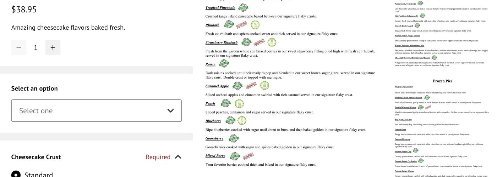Click the green jar badge beside Peach
This screenshot has height=177, width=497.
[x=239, y=103]
